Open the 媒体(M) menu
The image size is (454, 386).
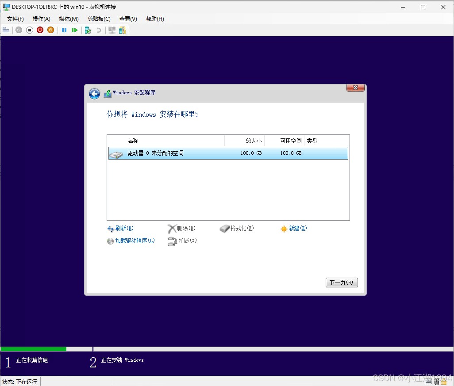pos(69,19)
